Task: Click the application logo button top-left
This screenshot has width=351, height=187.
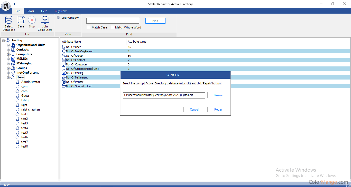Action: [x=6, y=6]
